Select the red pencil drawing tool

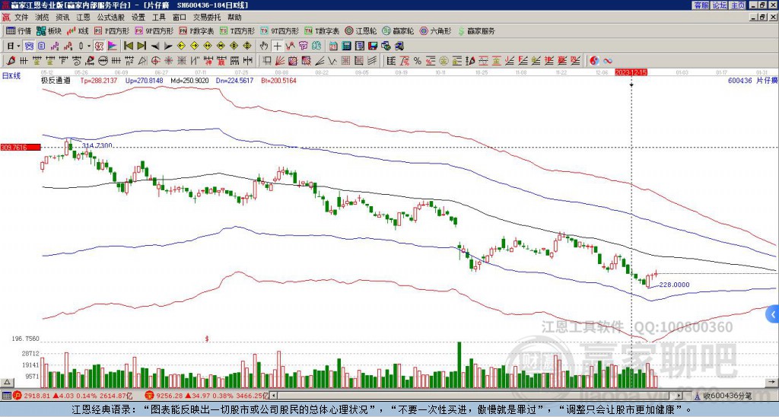(11, 61)
